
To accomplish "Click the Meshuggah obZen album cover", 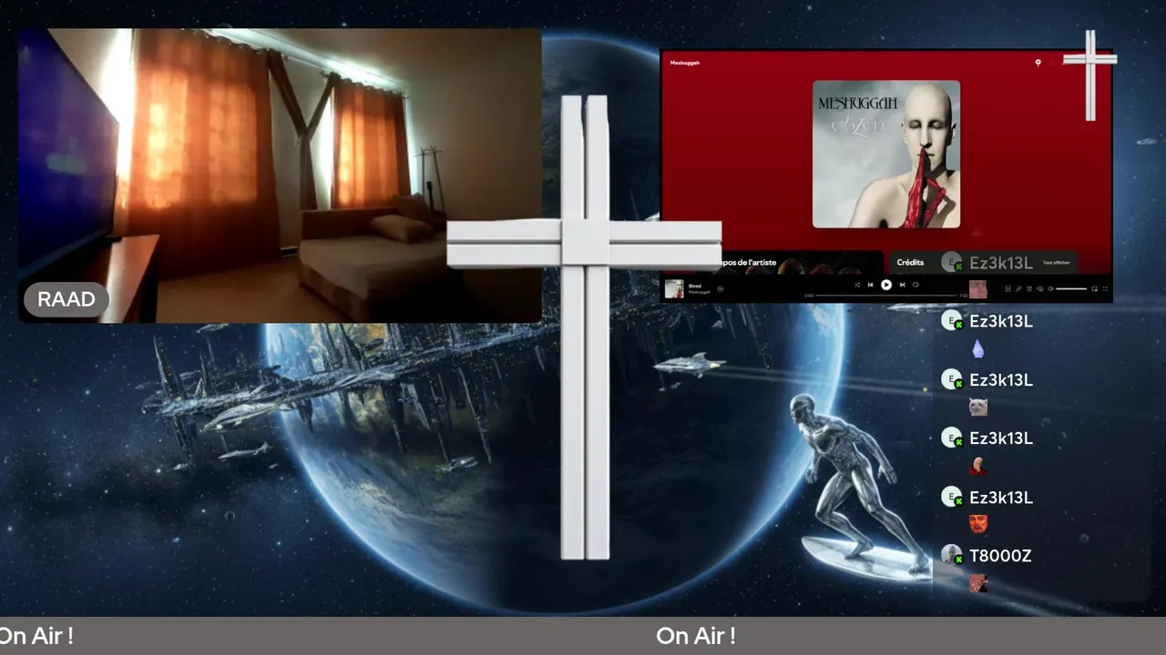I will [x=886, y=154].
